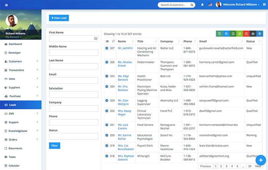Open Dashboard from the sidebar
The image size is (268, 170).
tap(15, 44)
